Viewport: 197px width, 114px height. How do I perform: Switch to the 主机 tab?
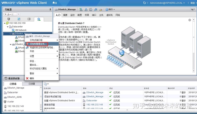point(101,15)
